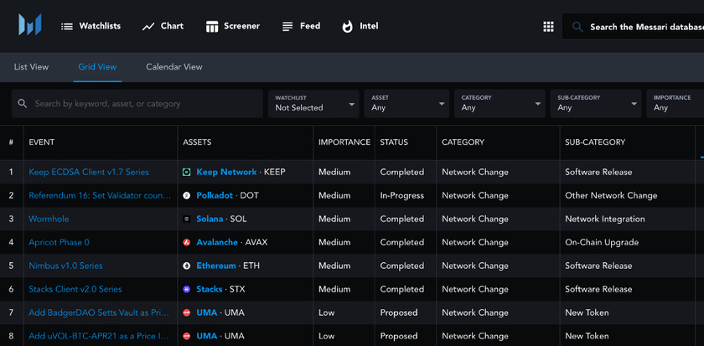
Task: Open the Stacks asset link
Action: tap(210, 290)
